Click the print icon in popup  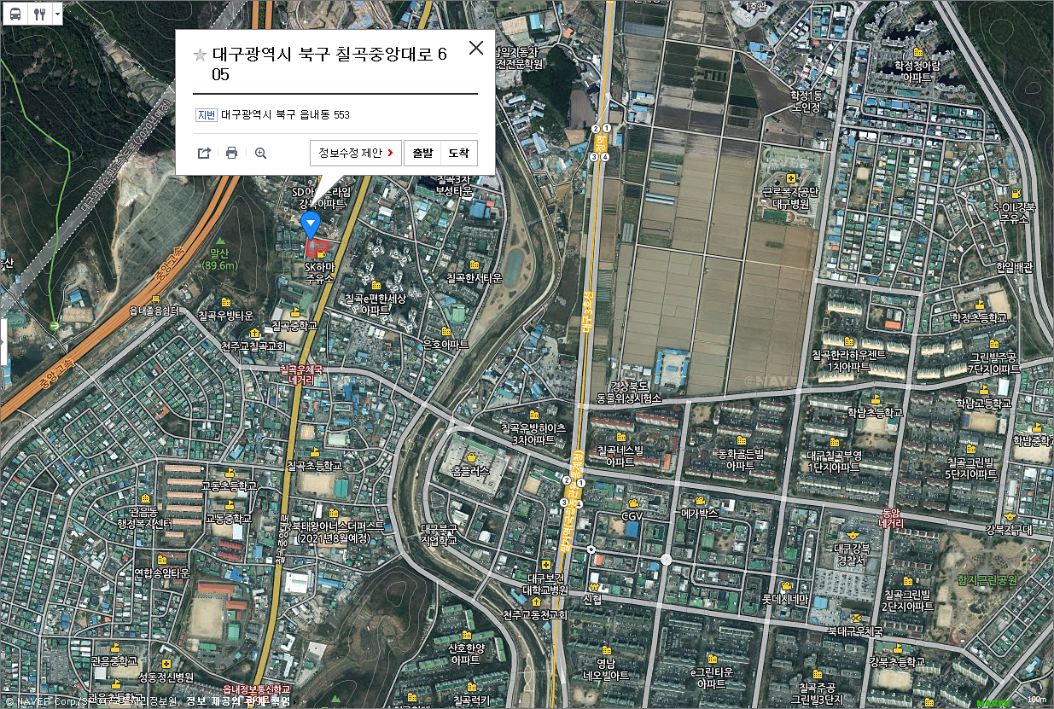coord(231,153)
